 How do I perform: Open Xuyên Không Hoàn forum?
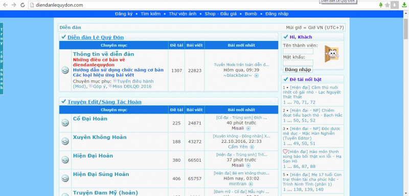pos(100,137)
